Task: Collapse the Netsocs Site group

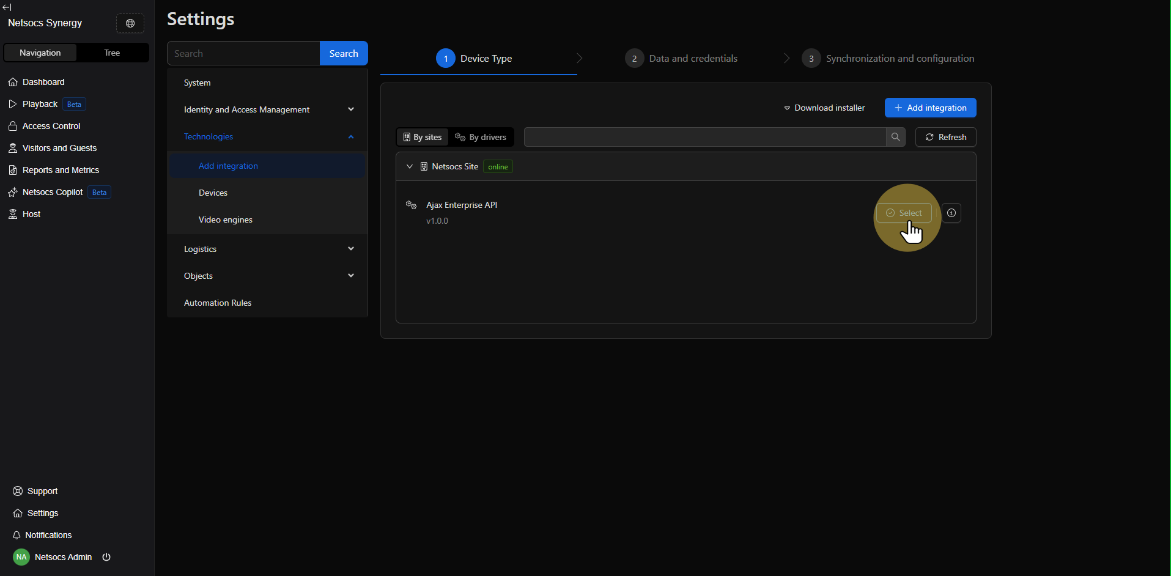Action: click(410, 166)
